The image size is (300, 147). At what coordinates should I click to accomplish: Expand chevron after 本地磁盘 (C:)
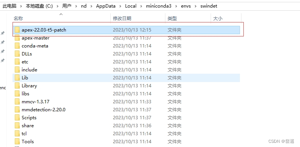pos(57,6)
